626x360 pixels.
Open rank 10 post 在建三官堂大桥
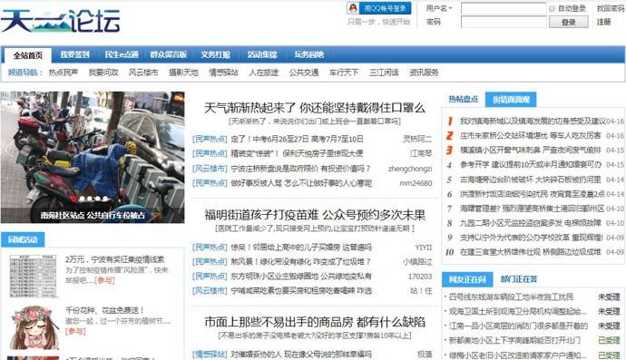click(530, 252)
